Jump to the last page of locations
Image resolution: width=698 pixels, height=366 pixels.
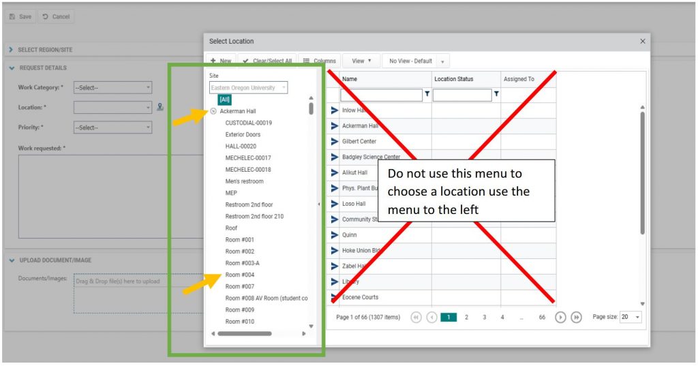coord(576,317)
